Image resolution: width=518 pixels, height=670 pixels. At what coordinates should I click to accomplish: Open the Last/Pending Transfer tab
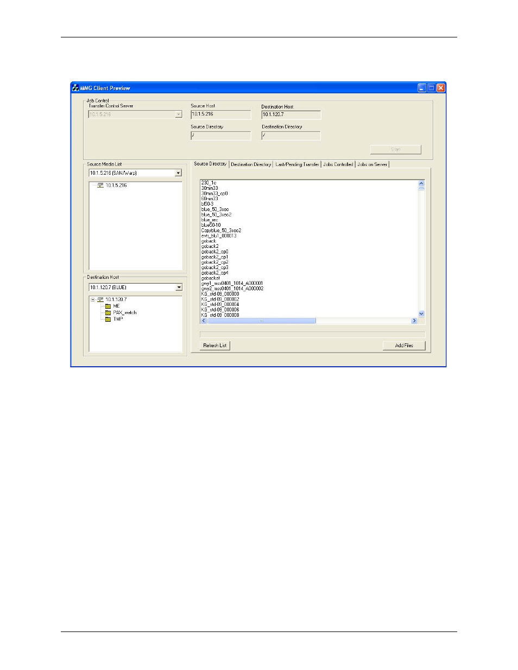(297, 164)
